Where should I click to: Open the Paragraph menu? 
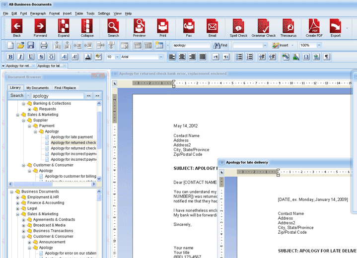[x=38, y=13]
